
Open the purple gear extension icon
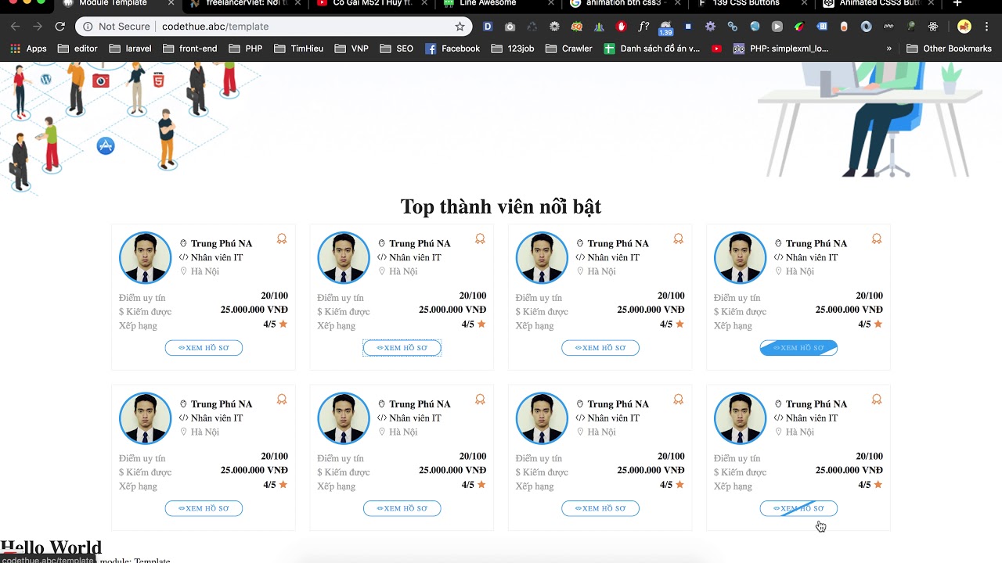710,27
